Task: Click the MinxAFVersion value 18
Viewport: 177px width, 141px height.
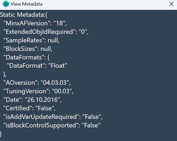Action: [x=60, y=23]
